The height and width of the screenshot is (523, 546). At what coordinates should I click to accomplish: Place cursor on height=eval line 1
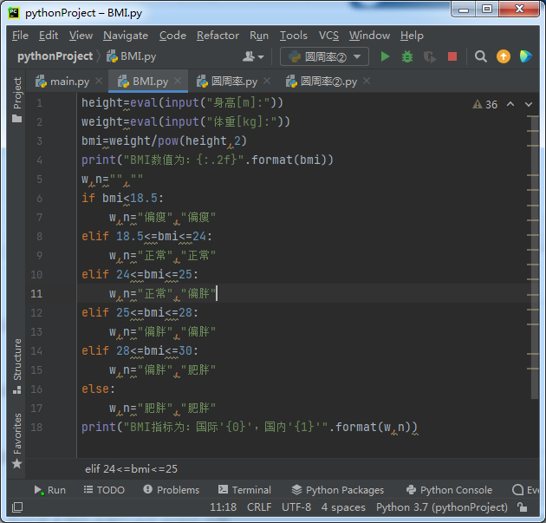(182, 103)
